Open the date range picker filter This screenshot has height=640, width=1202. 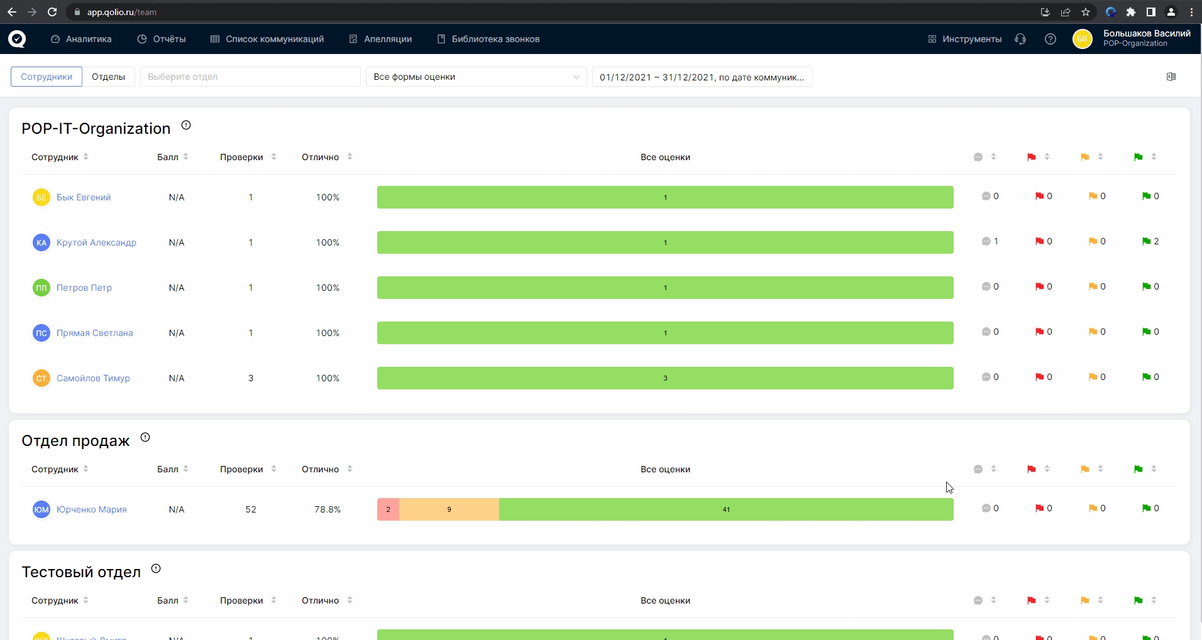[x=702, y=77]
